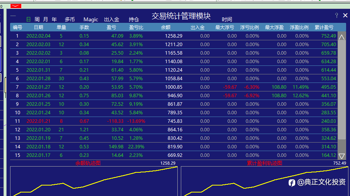Click the question mark help icon

(336, 15)
